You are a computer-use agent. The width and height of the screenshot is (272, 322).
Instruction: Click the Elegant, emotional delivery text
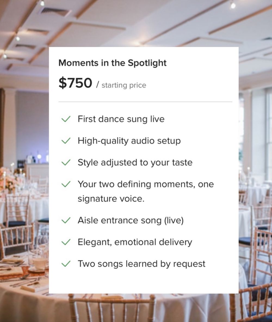tap(135, 242)
